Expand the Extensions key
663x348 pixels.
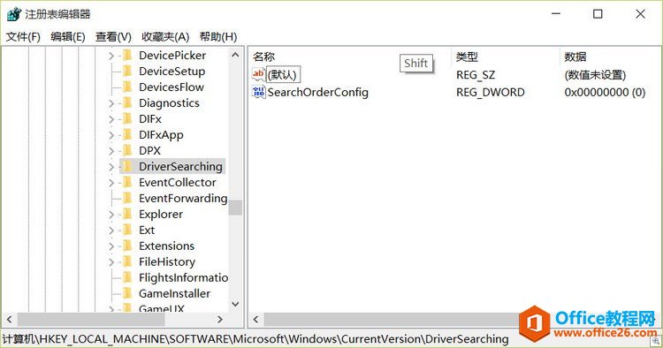coord(111,246)
